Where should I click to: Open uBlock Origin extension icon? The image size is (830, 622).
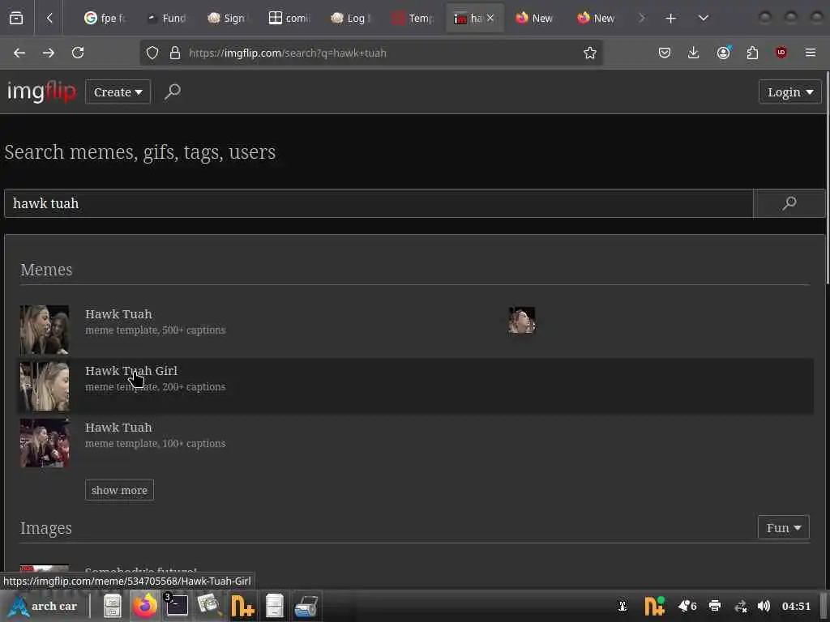pos(781,53)
